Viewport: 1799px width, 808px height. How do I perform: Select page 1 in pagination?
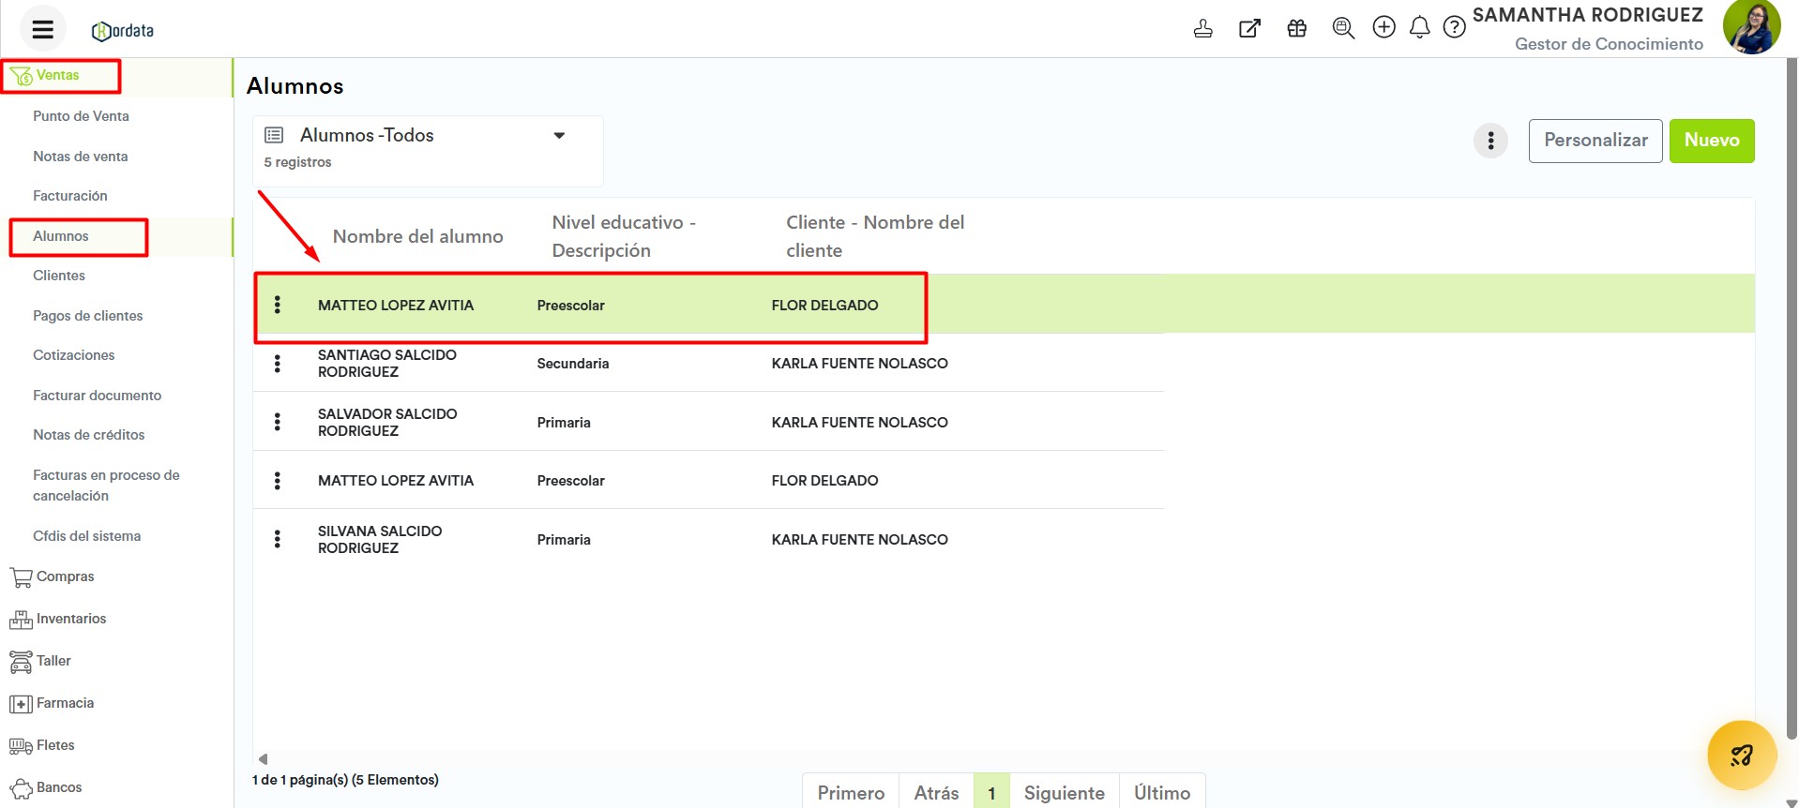pos(991,793)
